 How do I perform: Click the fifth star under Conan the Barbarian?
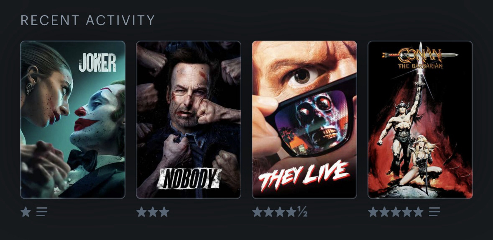pos(418,212)
